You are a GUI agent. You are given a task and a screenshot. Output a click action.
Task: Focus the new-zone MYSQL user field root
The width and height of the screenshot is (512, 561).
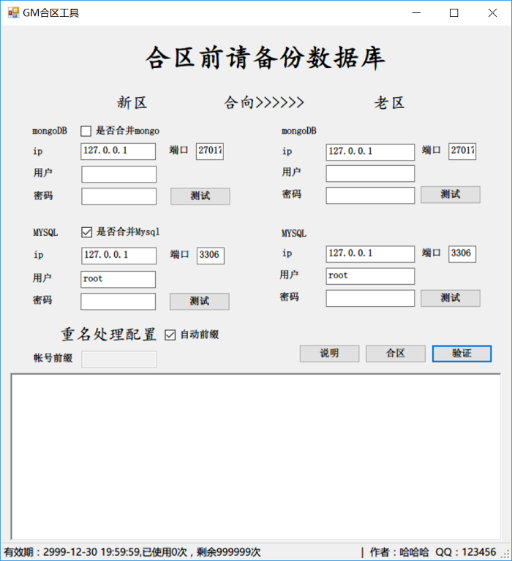(118, 280)
